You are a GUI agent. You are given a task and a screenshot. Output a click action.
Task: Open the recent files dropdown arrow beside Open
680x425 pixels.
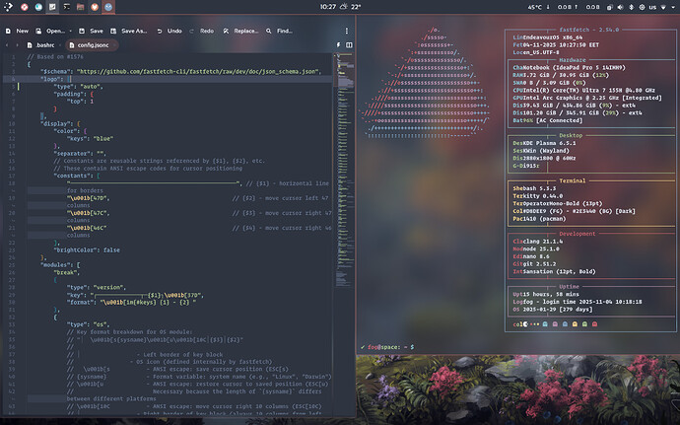click(x=69, y=31)
